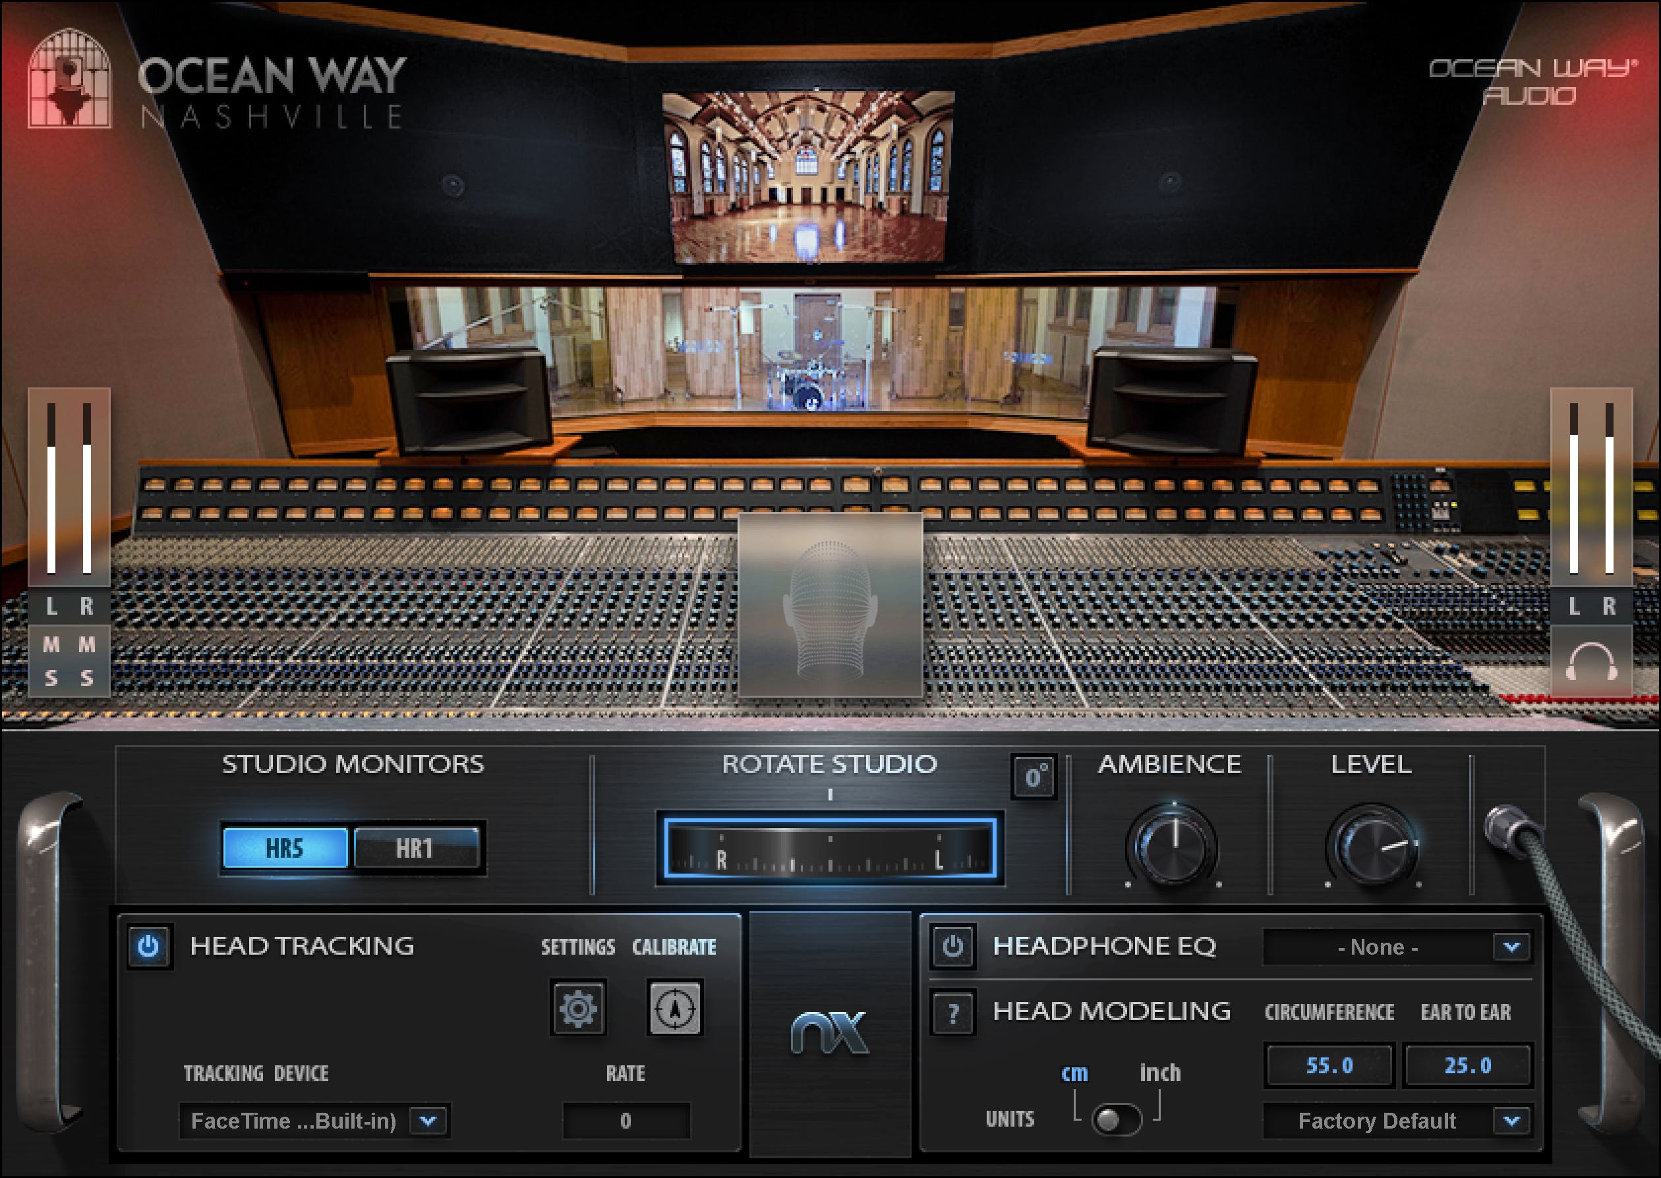This screenshot has width=1661, height=1178.
Task: Solo the right channel on the meter
Action: 86,681
